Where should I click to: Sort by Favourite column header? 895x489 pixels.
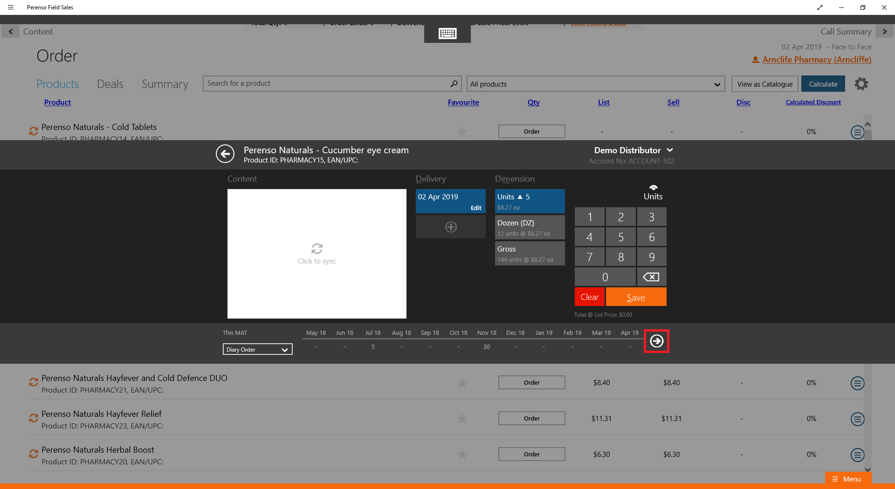pos(463,102)
